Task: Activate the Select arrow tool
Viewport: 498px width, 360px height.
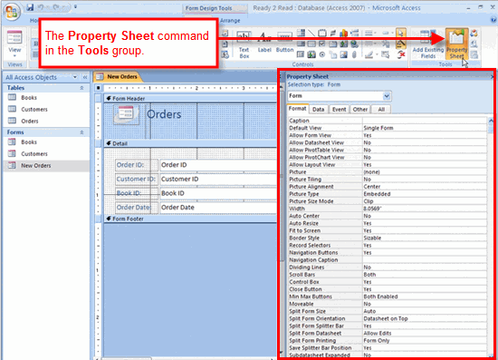Action: (401, 33)
